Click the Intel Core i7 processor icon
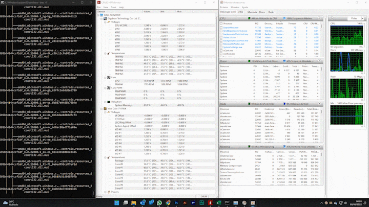This screenshot has width=369, height=207. (x=105, y=109)
